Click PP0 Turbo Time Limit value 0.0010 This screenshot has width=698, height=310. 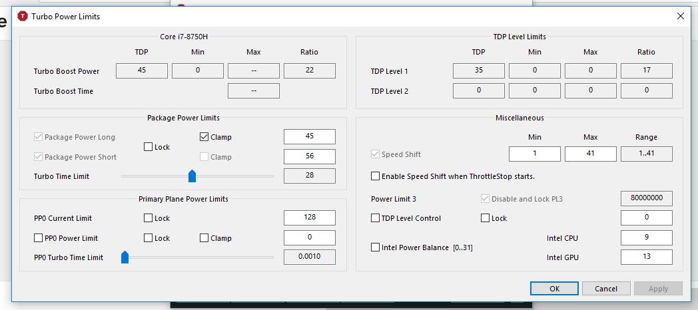(x=310, y=257)
